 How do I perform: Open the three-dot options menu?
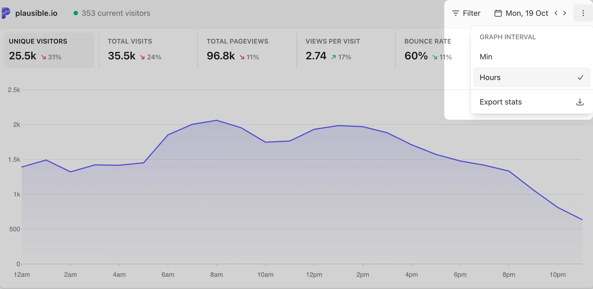583,13
